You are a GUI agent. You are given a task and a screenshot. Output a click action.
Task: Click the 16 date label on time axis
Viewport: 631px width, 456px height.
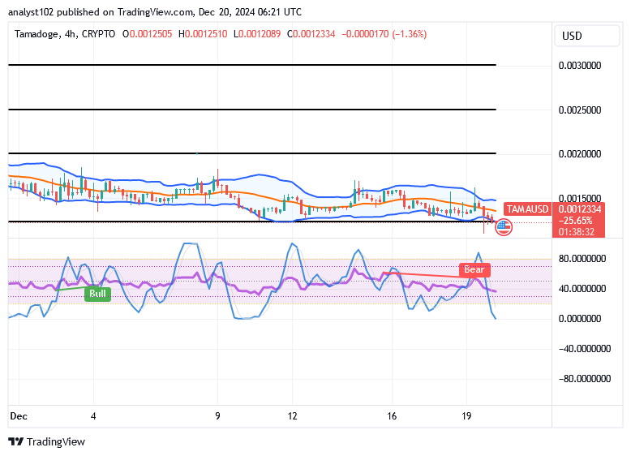pyautogui.click(x=392, y=416)
